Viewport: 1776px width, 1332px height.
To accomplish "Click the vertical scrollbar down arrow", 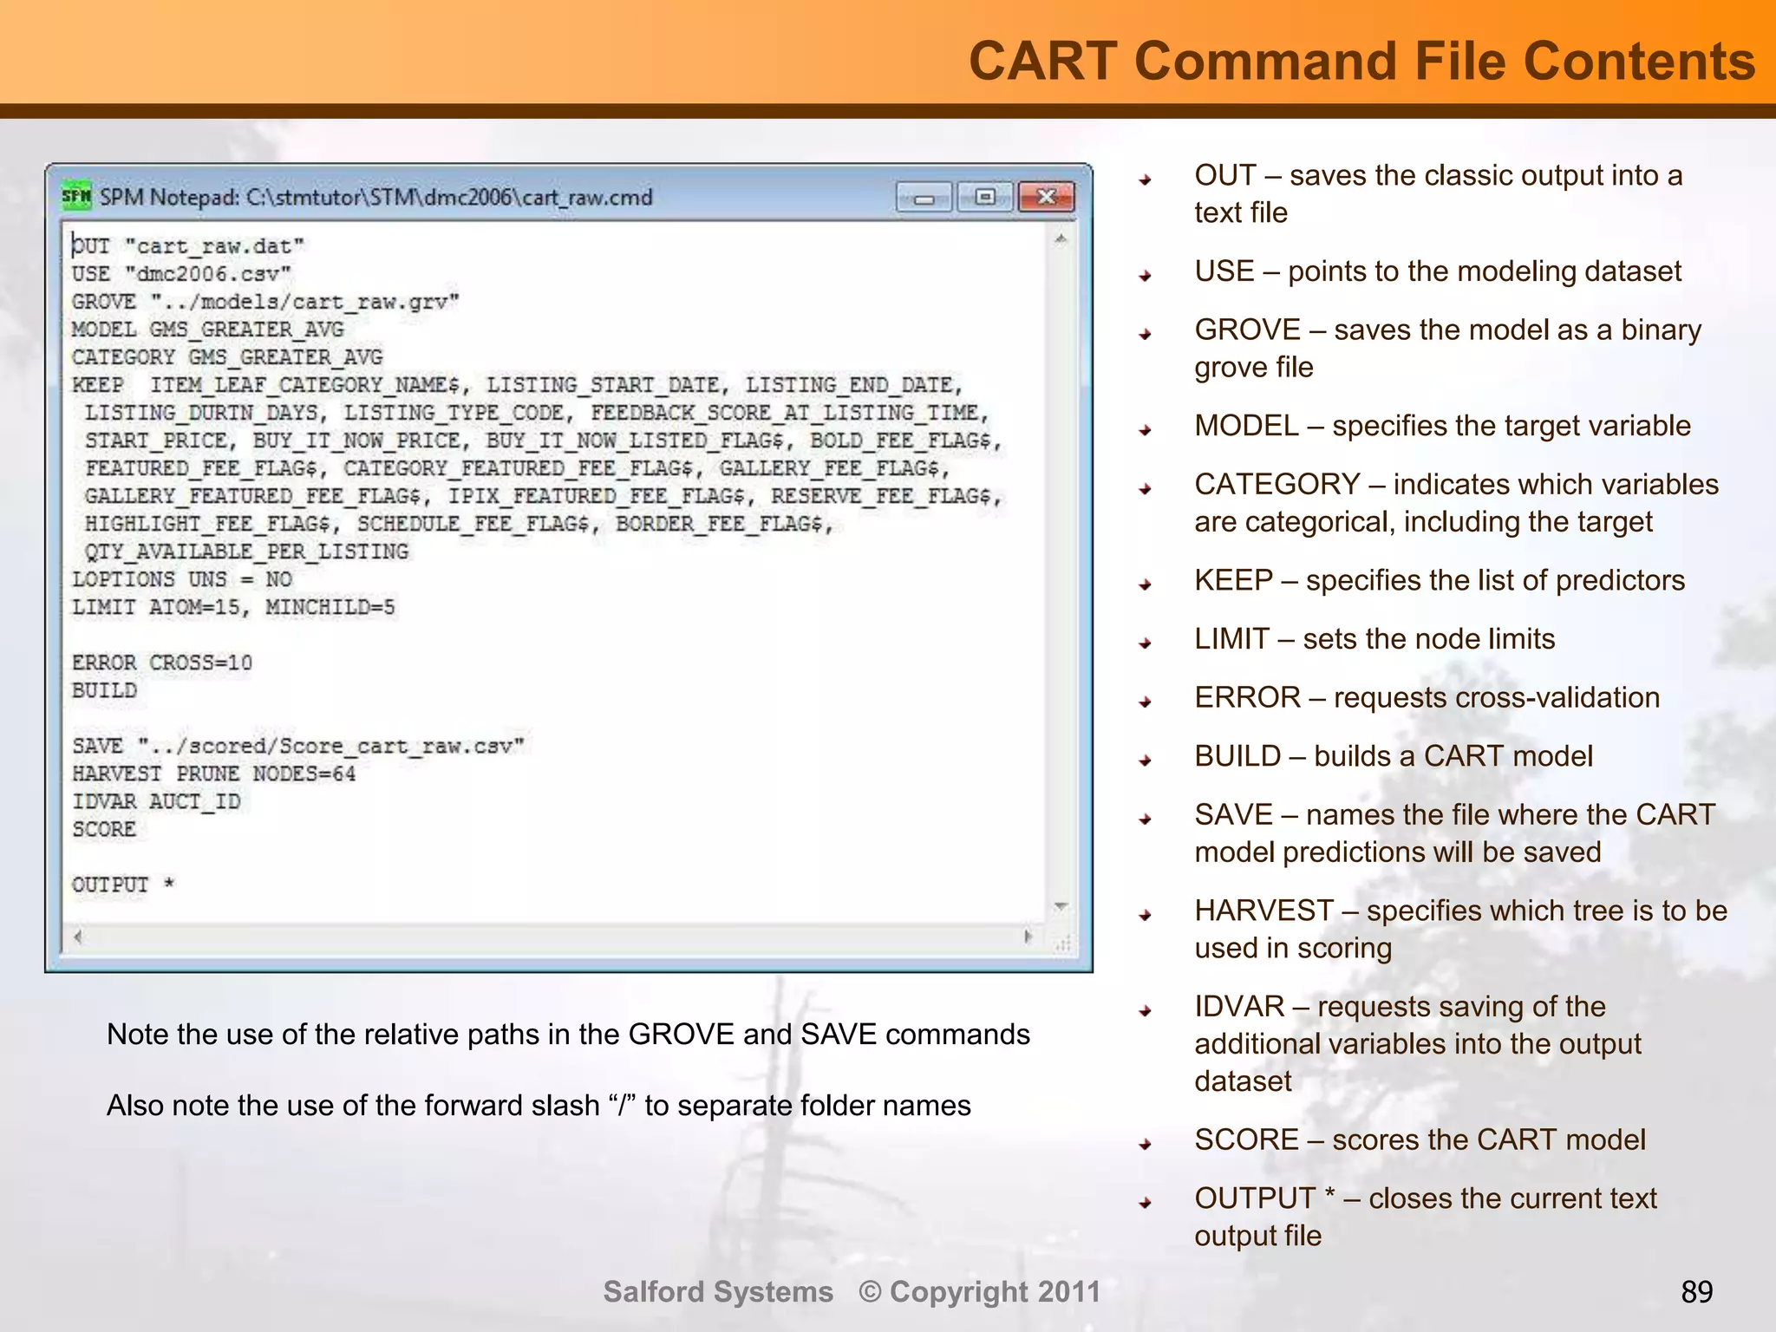I will click(x=1061, y=906).
